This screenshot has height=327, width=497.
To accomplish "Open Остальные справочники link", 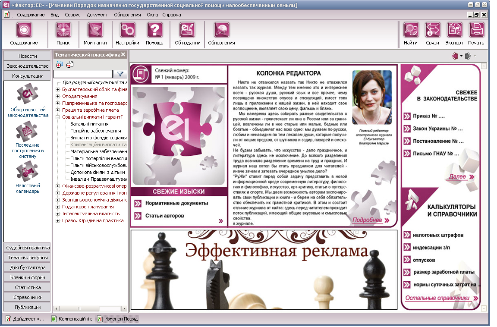I will tap(438, 298).
